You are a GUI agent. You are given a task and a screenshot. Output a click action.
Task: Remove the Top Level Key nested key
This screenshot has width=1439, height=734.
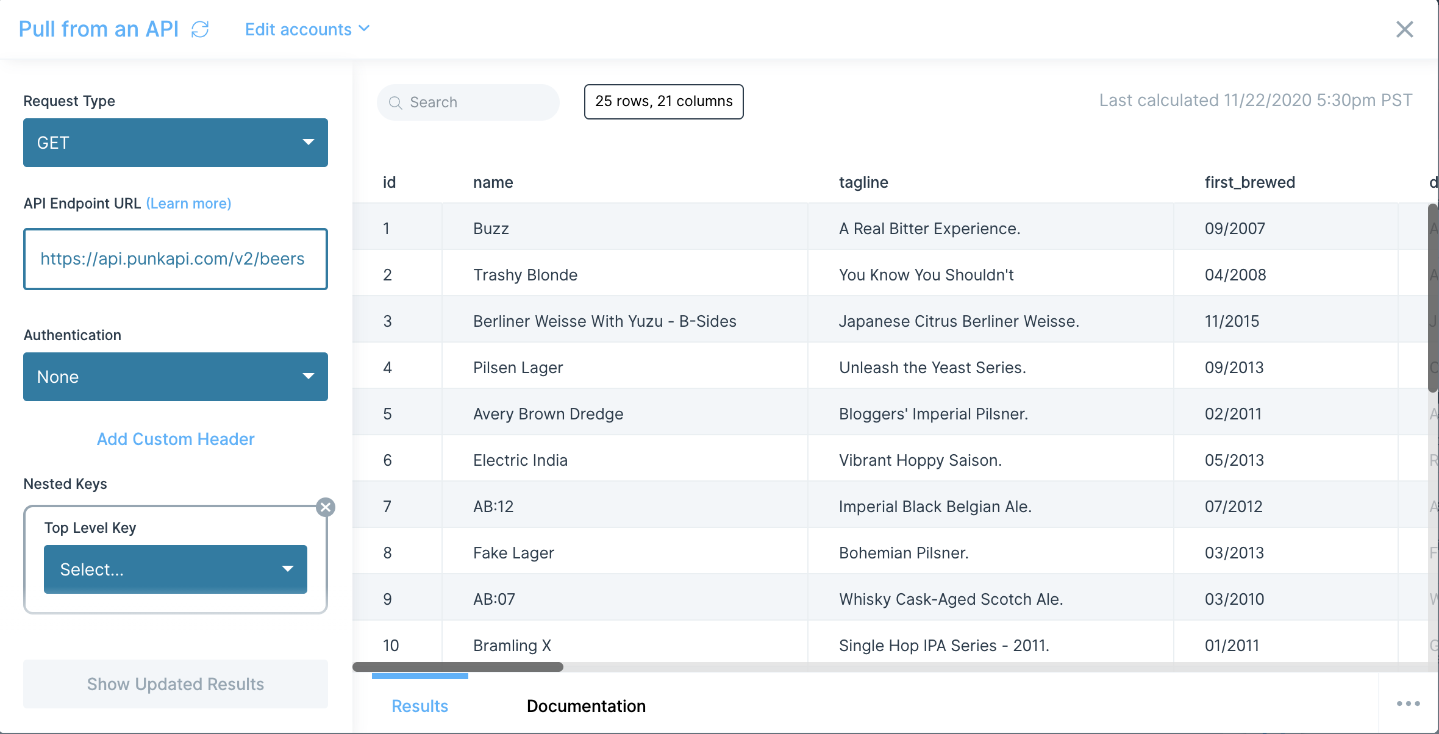(326, 507)
